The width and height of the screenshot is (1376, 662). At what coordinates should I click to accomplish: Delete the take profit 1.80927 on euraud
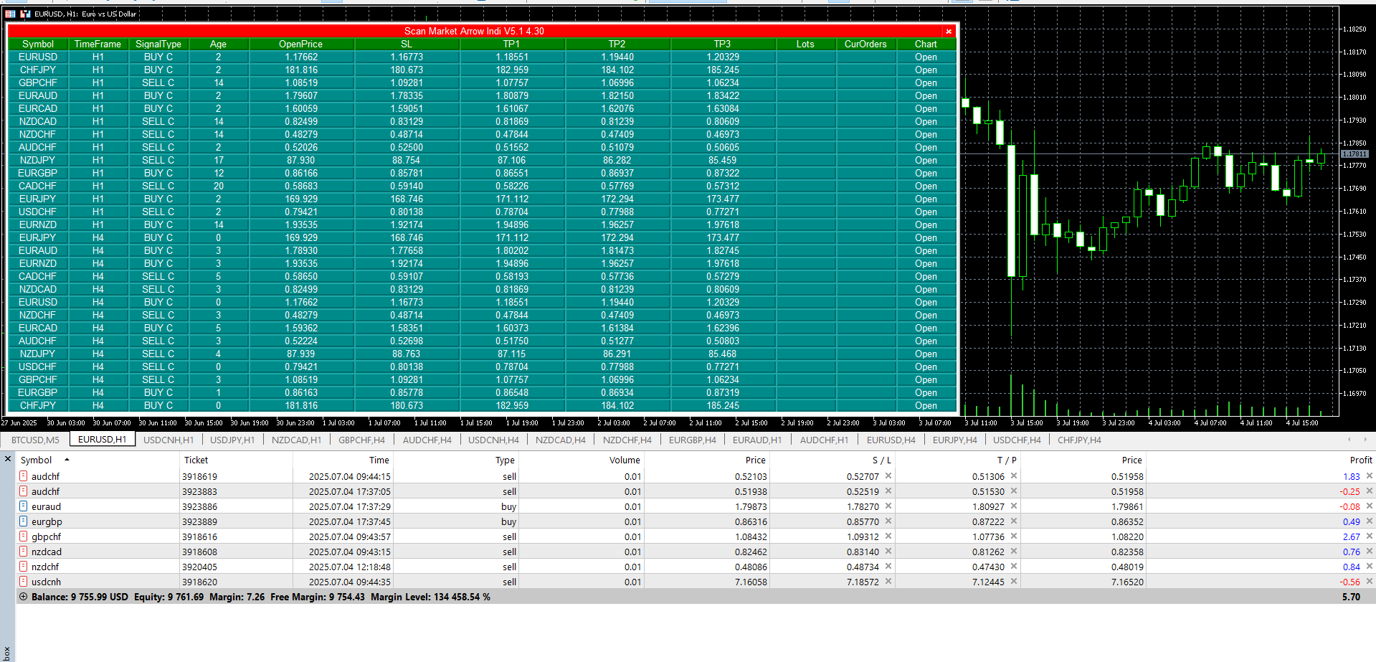[x=1014, y=506]
